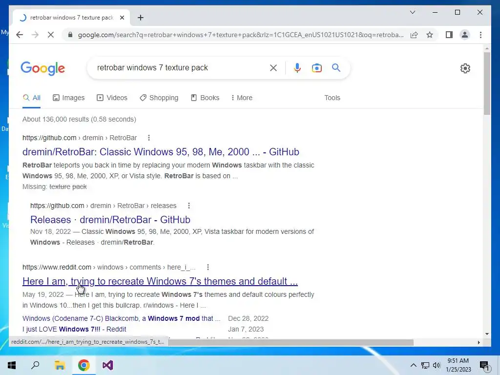Switch to the Images tab
The image size is (500, 375).
[68, 98]
